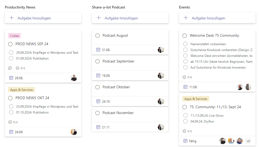This screenshot has width=259, height=147.
Task: Click calendar icon next to 31.08. date
Action: (x=98, y=50)
